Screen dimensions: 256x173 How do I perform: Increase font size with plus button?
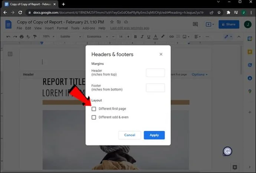click(128, 37)
